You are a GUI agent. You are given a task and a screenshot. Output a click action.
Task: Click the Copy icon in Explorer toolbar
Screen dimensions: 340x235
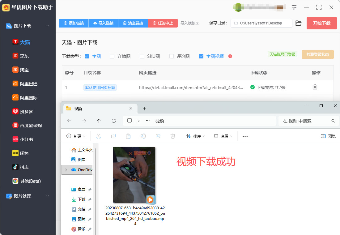[113, 136]
